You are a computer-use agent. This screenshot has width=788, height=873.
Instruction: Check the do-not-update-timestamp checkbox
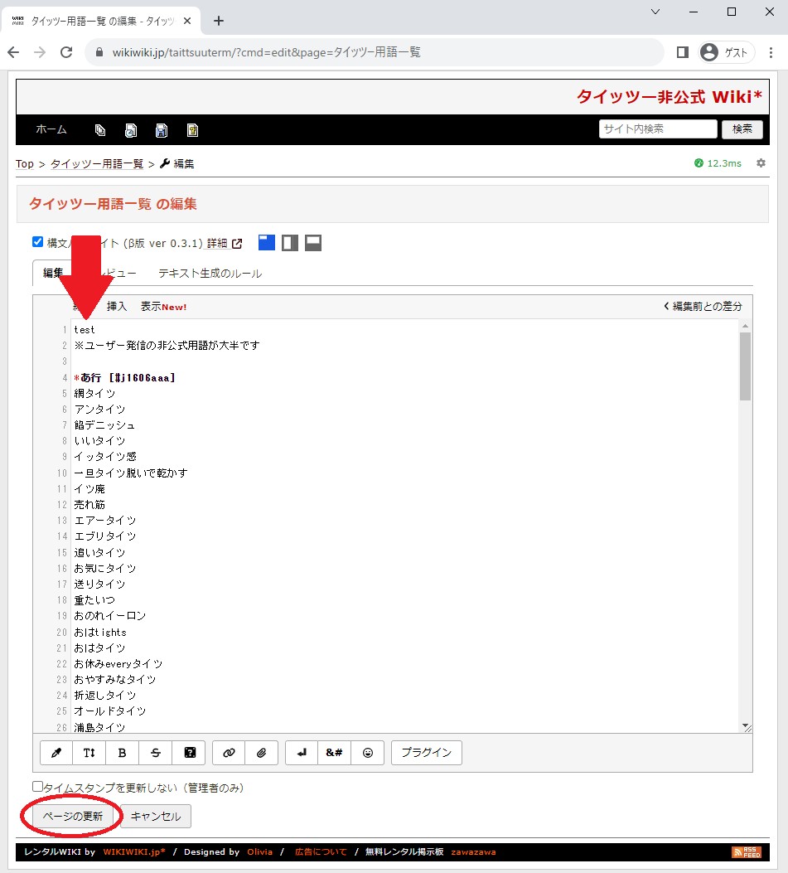point(37,787)
